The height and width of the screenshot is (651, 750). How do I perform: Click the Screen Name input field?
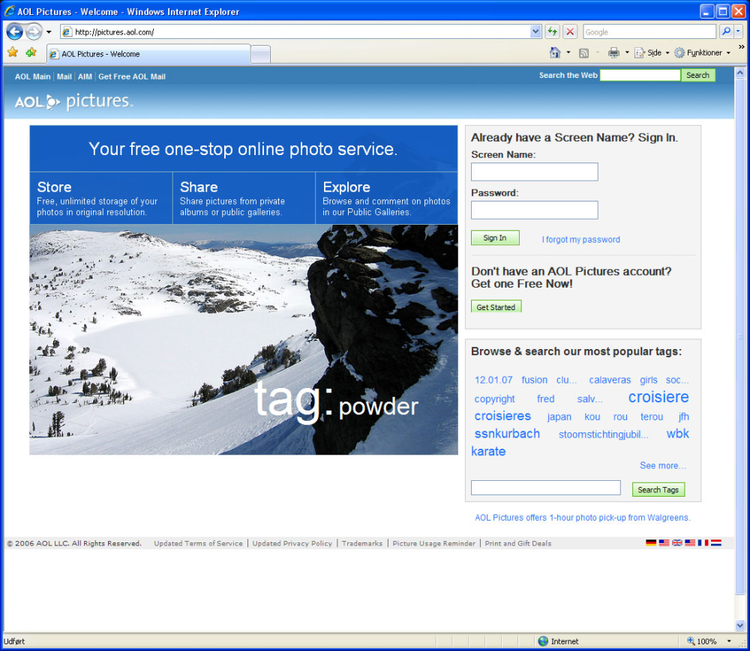click(x=534, y=172)
